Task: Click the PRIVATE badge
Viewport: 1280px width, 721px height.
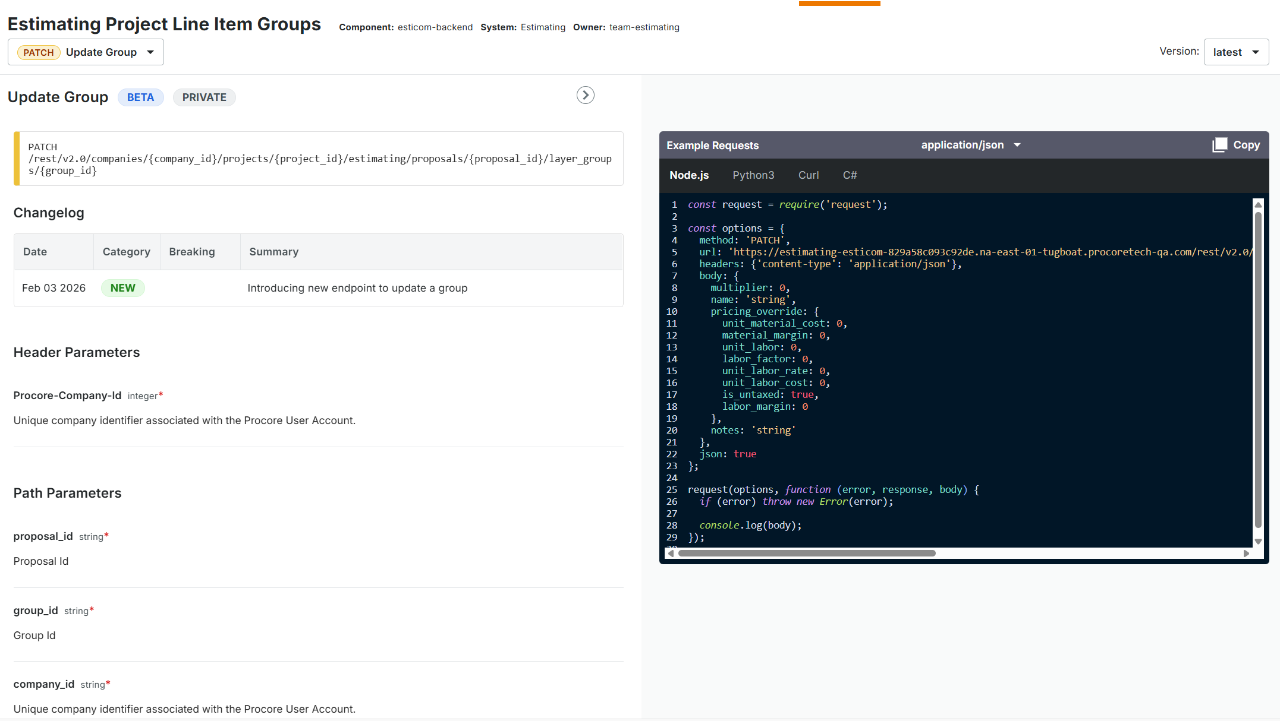Action: 204,97
